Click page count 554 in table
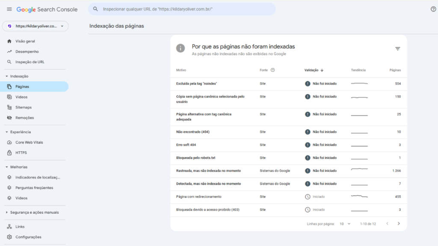This screenshot has height=246, width=438. (x=398, y=84)
